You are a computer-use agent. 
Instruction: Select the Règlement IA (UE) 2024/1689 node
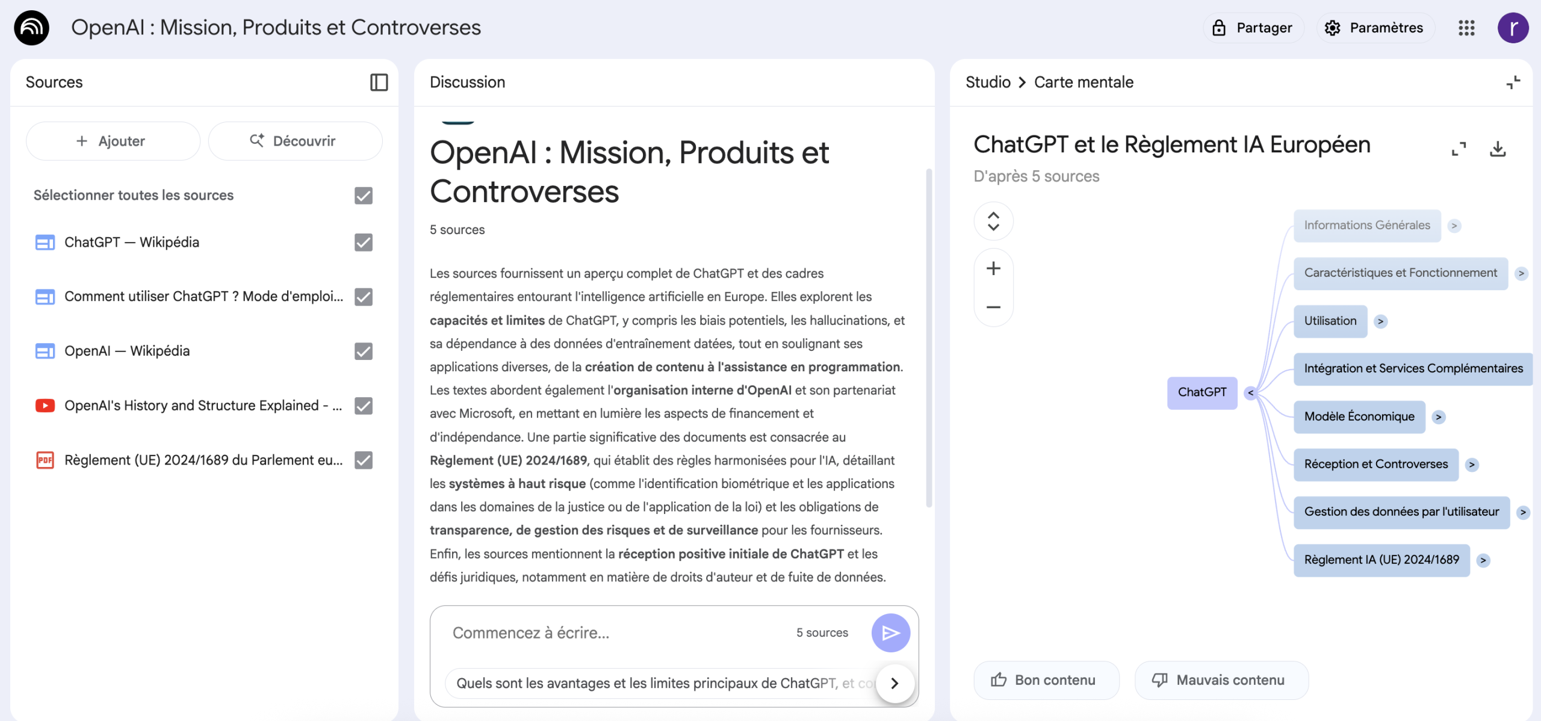[x=1381, y=560]
